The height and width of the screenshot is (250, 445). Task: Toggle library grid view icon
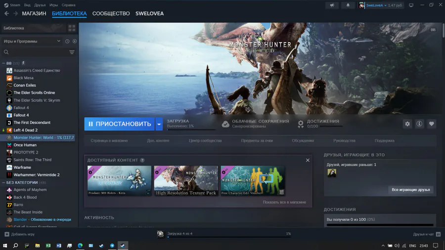click(72, 28)
